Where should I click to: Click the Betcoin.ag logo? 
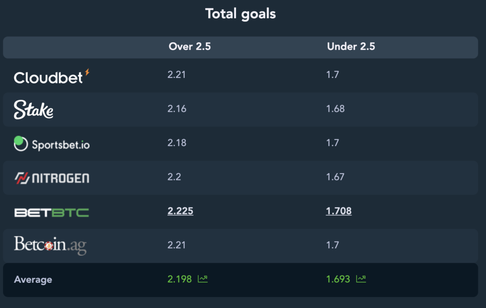click(x=50, y=245)
